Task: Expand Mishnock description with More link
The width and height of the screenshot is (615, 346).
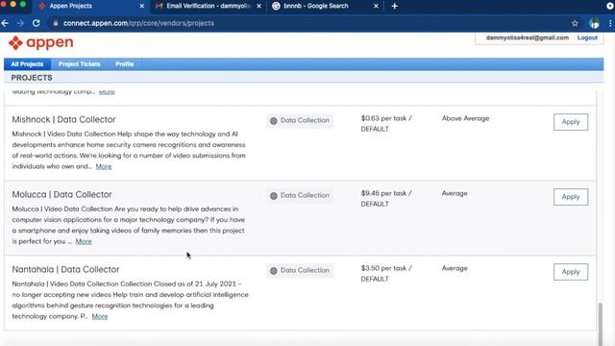Action: (104, 166)
